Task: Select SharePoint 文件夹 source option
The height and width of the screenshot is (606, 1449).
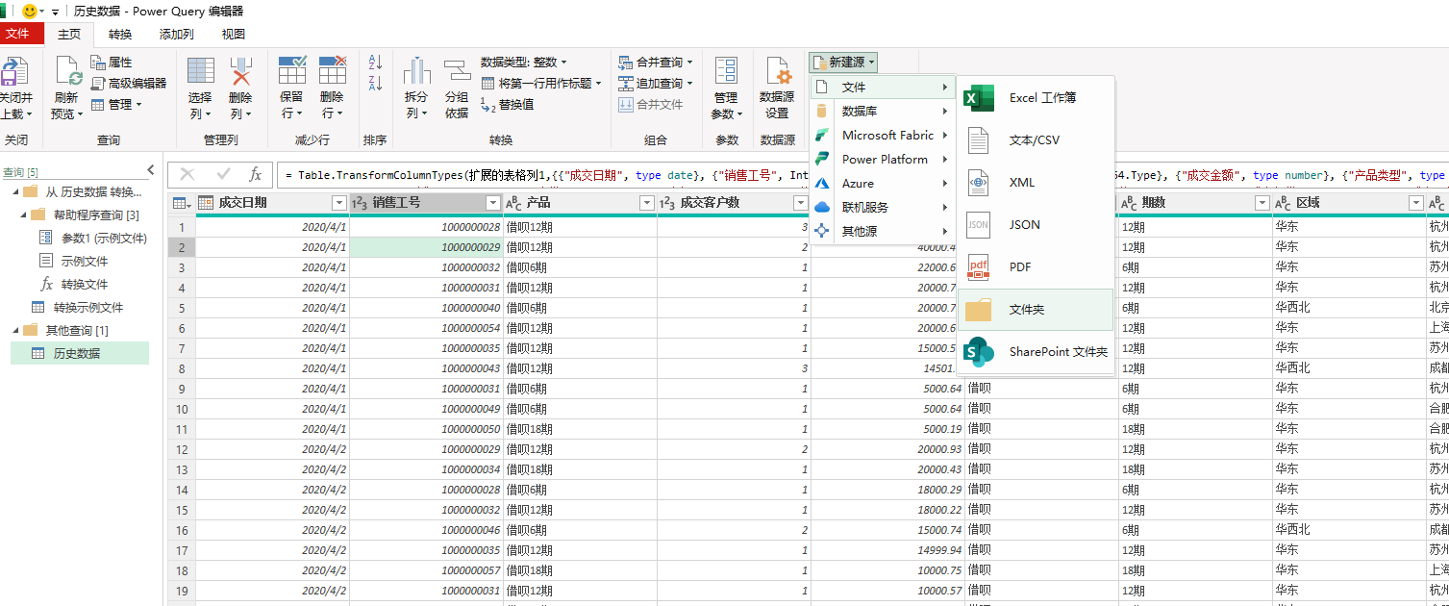Action: click(1037, 352)
